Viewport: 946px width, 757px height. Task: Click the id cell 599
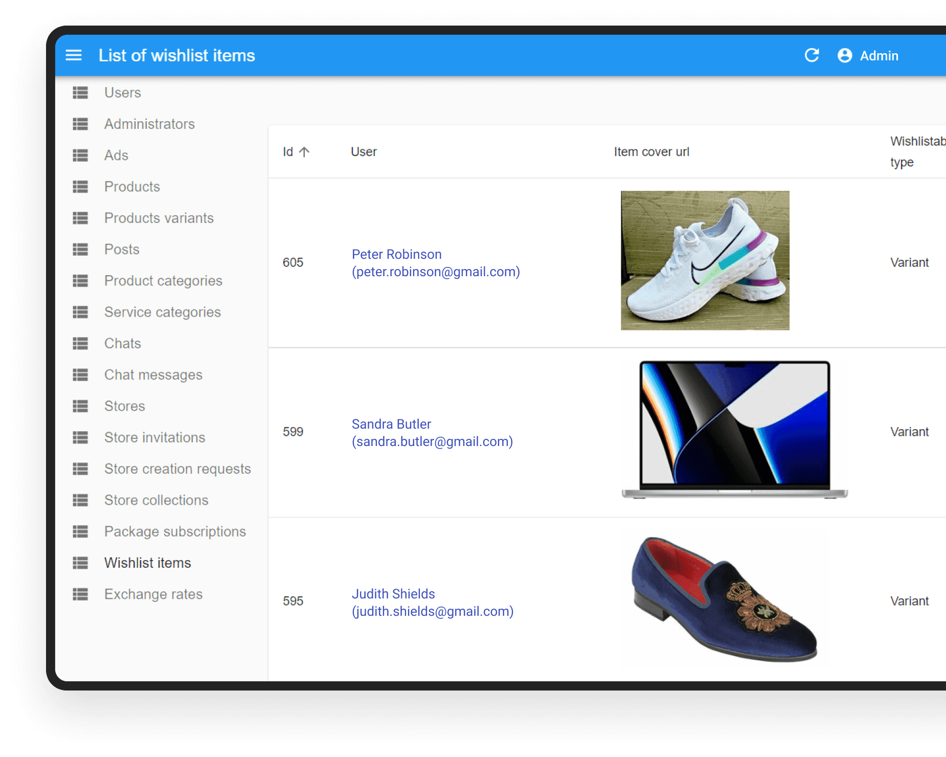[293, 432]
